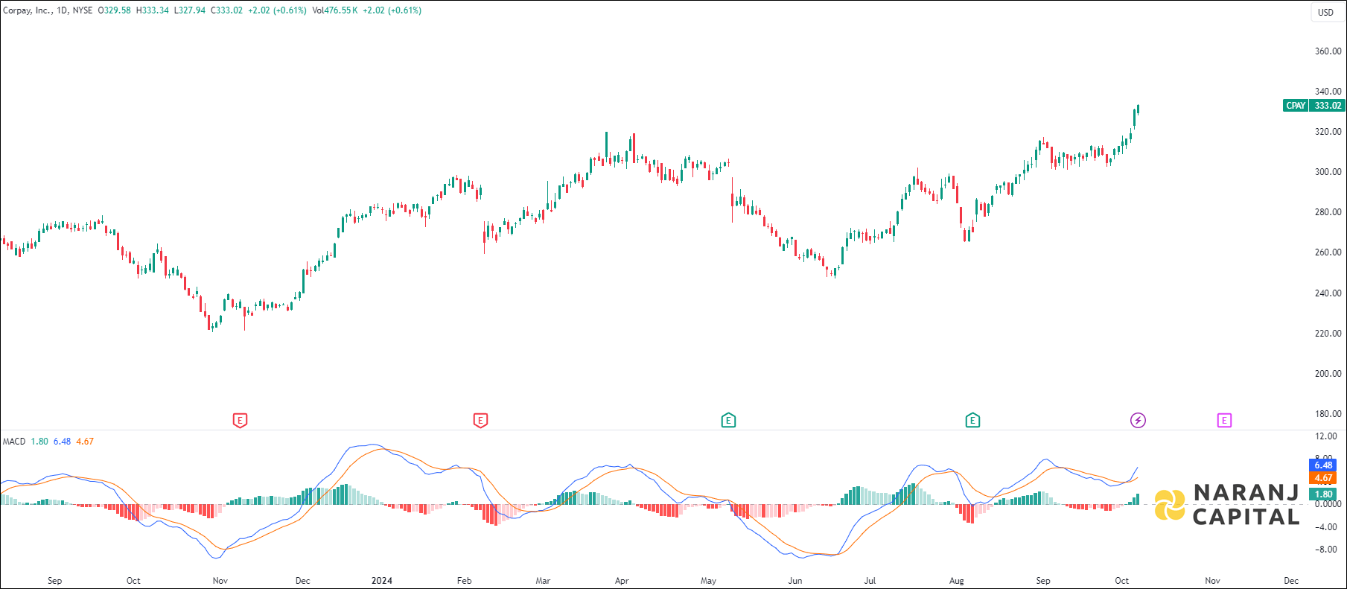Select the pink upcoming earnings marker

pos(1224,421)
